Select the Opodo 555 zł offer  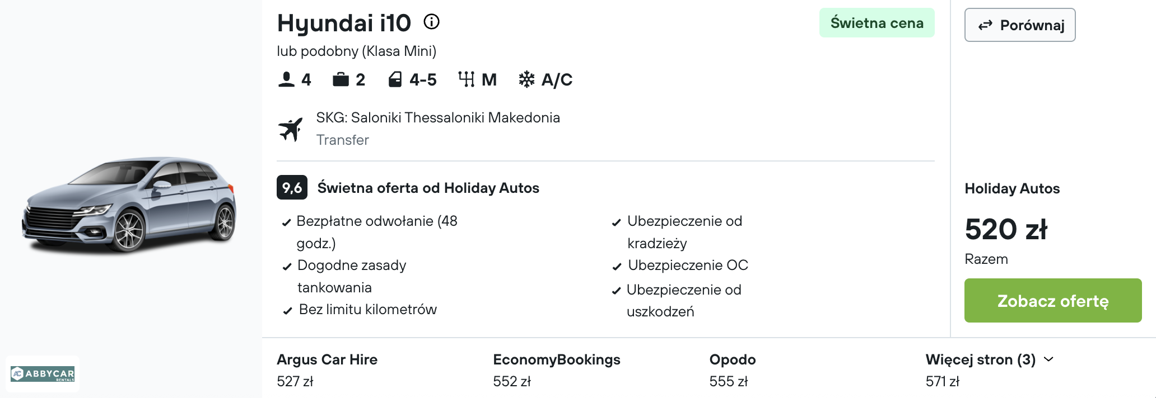pyautogui.click(x=733, y=370)
